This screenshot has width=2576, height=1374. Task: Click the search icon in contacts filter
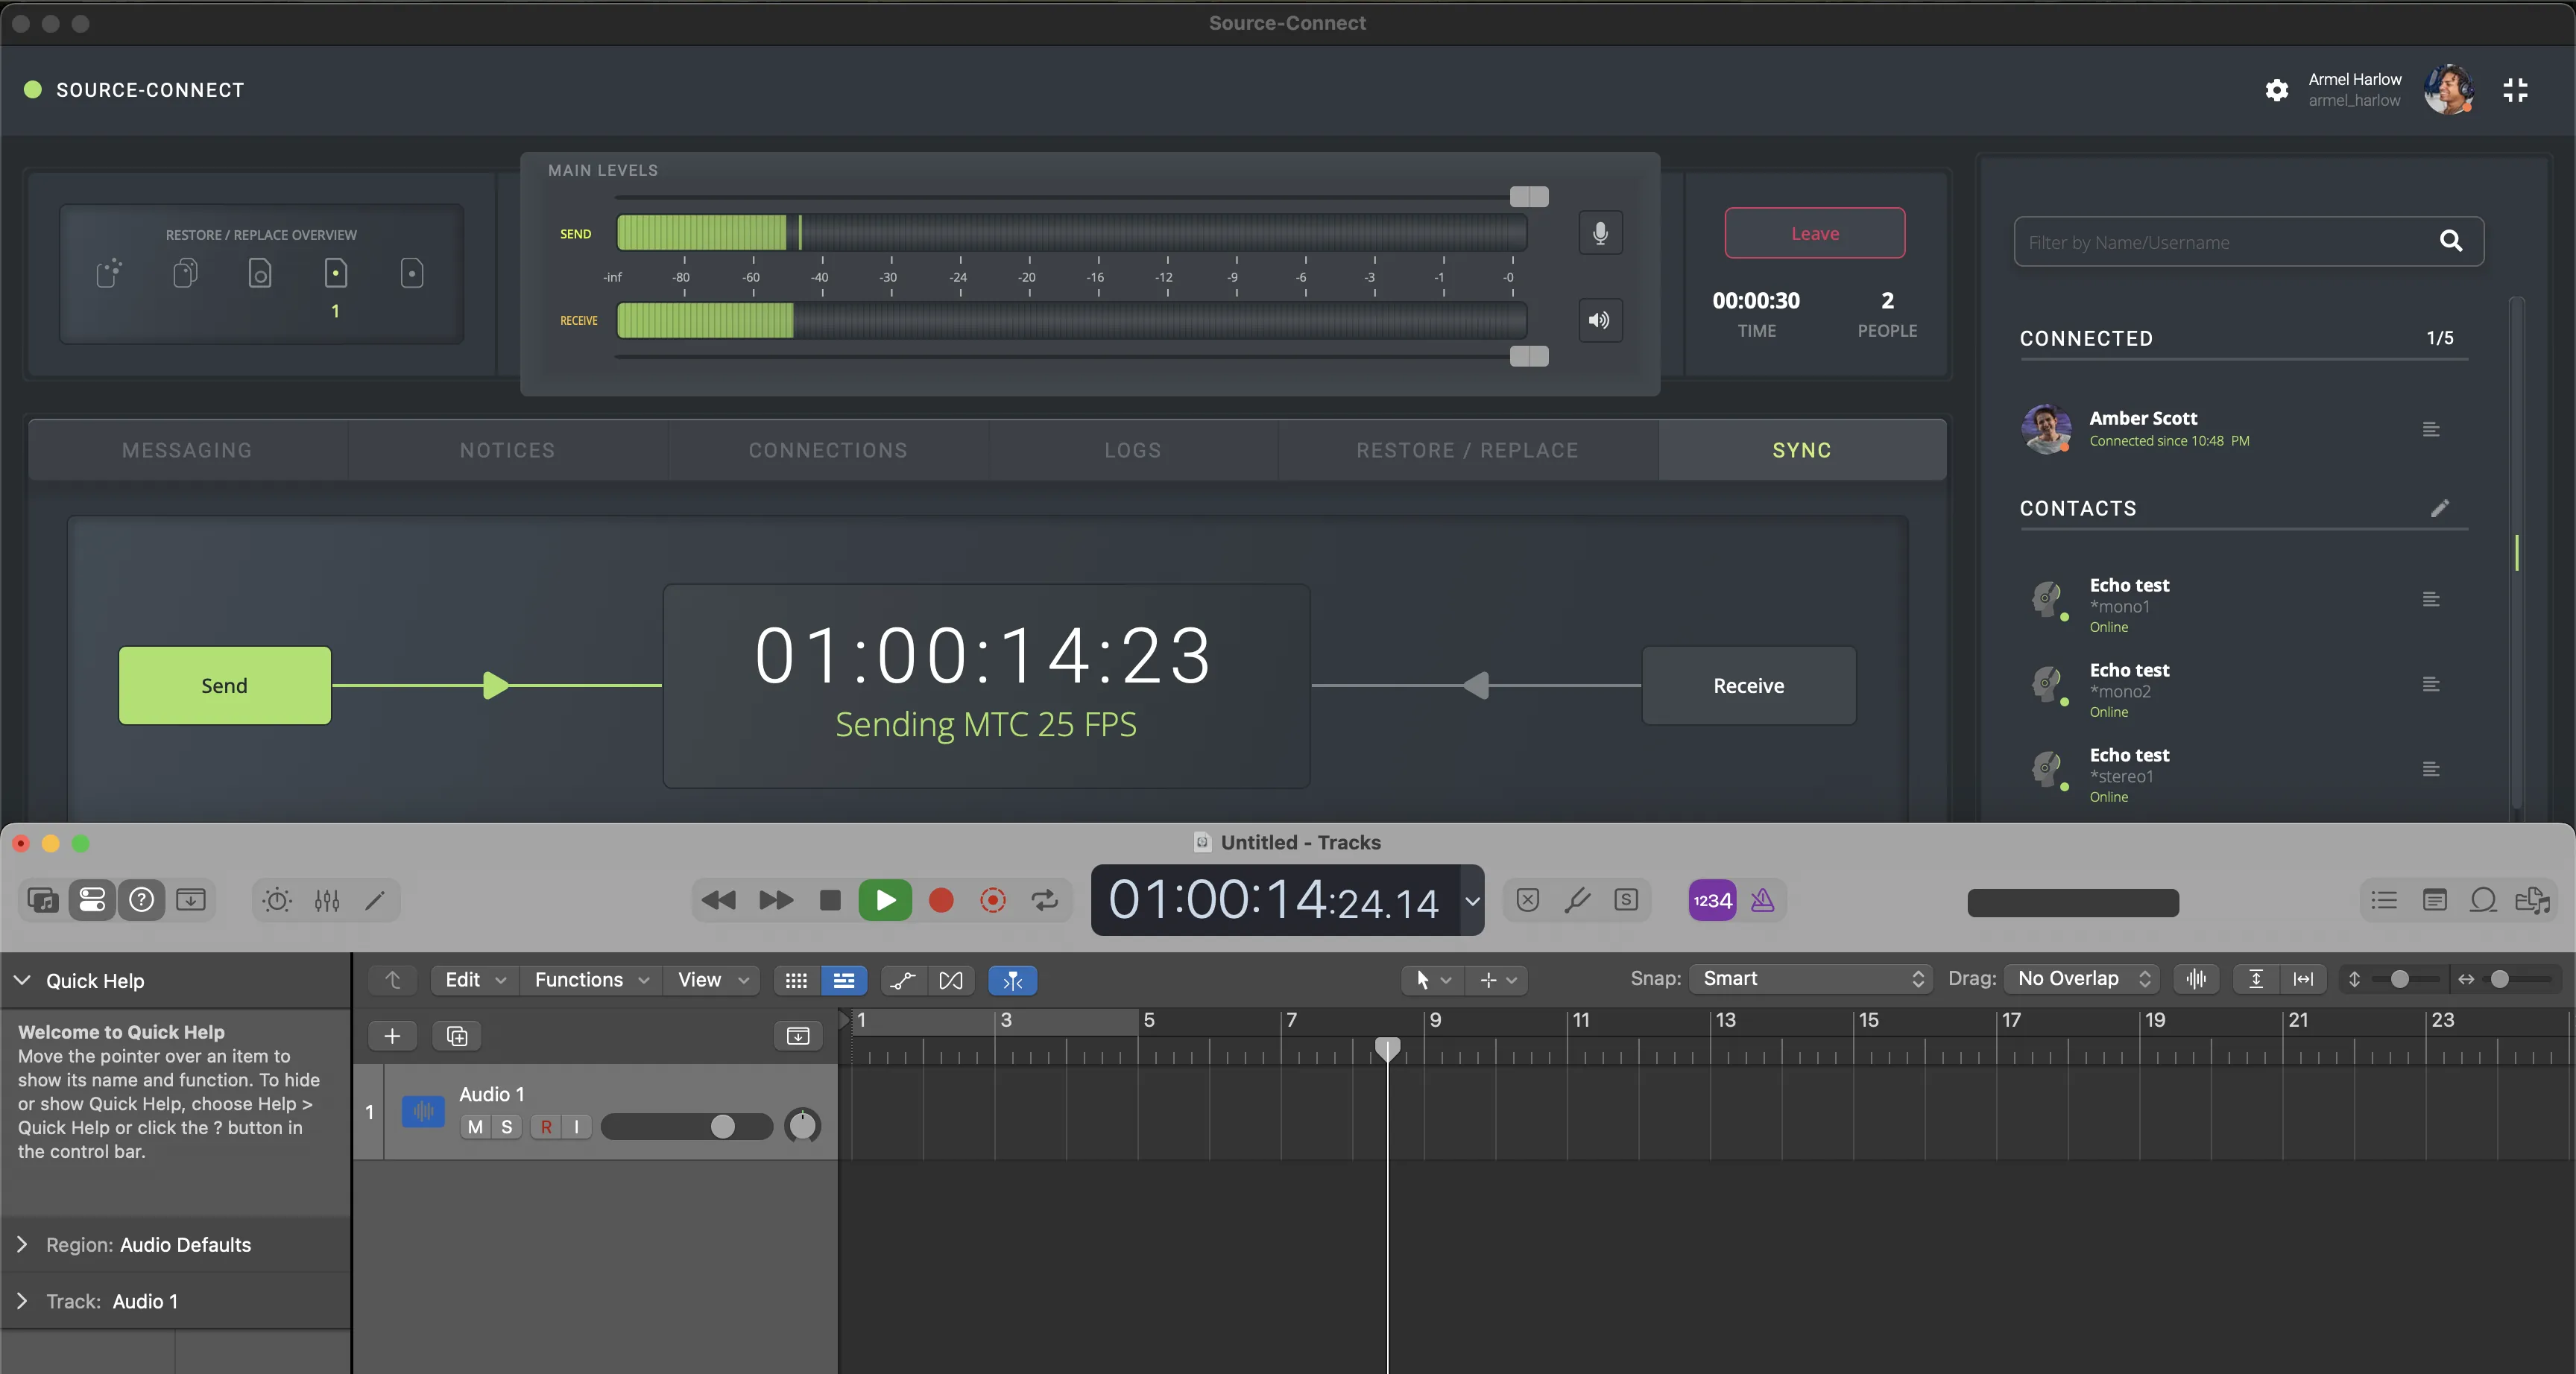(x=2451, y=241)
